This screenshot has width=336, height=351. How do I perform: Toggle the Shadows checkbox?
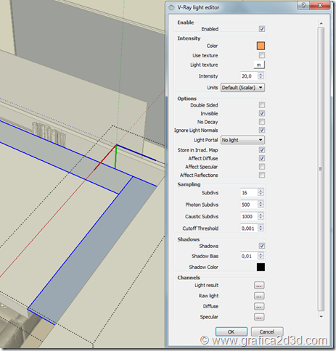pyautogui.click(x=262, y=246)
